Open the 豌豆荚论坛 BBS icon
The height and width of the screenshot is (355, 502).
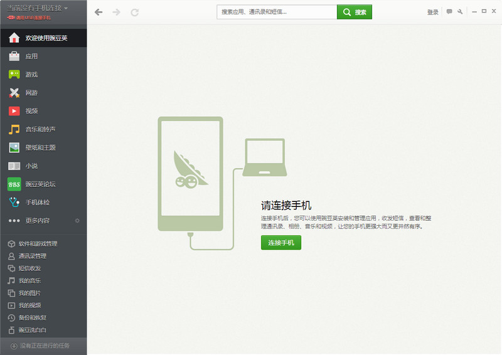pos(14,184)
